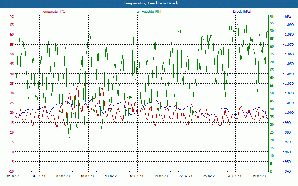Click pressure axis value "1.010"
Viewport: 298px width, 186px height.
coord(289,103)
